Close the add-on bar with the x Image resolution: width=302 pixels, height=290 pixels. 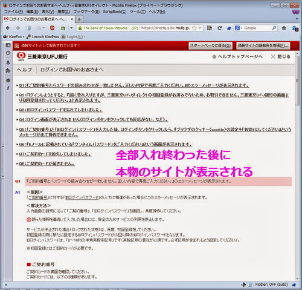6,285
